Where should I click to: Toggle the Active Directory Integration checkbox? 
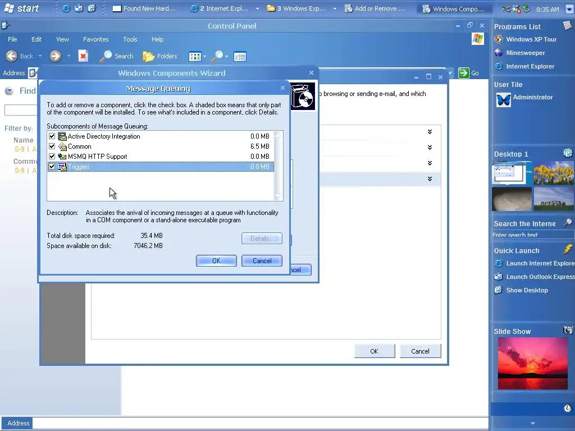(52, 136)
